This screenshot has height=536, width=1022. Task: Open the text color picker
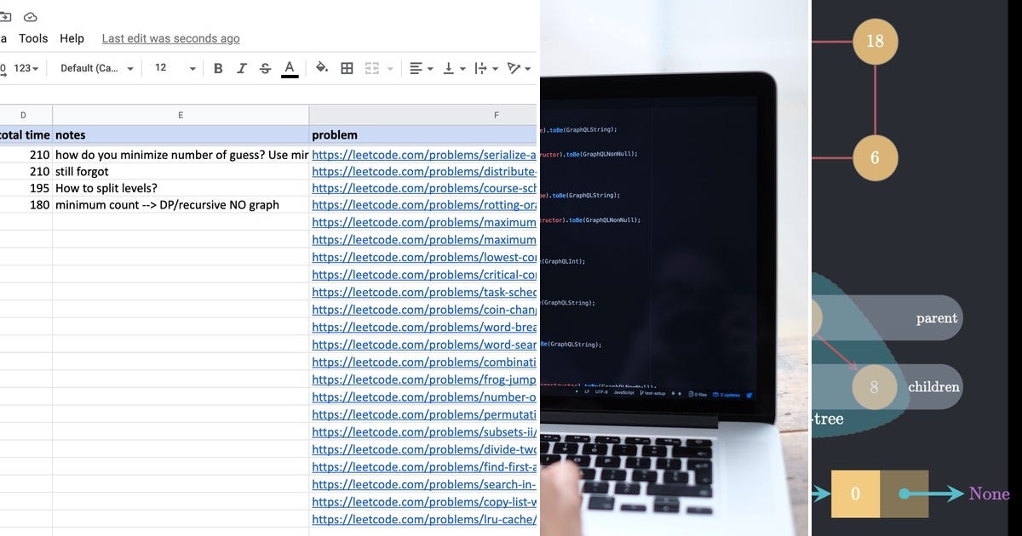[x=290, y=68]
